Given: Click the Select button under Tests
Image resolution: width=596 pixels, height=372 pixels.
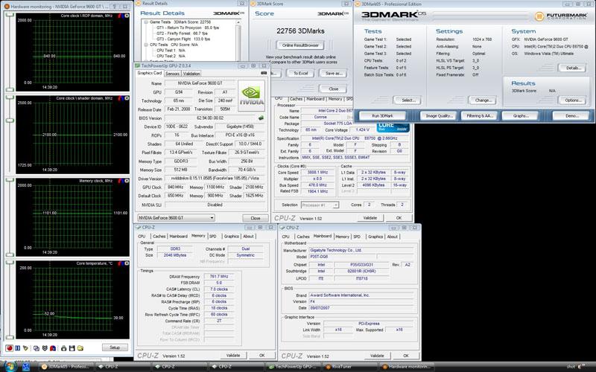Looking at the screenshot, I should (x=407, y=100).
